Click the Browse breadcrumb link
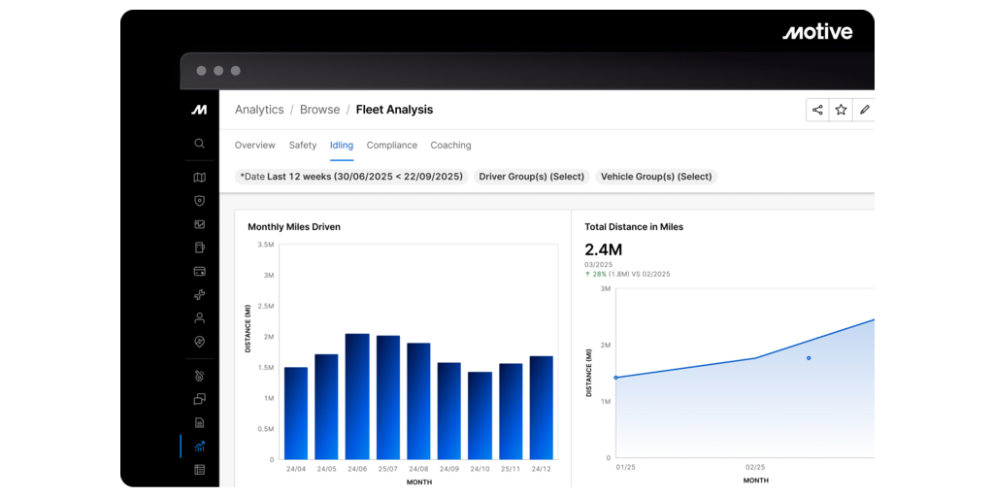The height and width of the screenshot is (497, 994). point(319,110)
